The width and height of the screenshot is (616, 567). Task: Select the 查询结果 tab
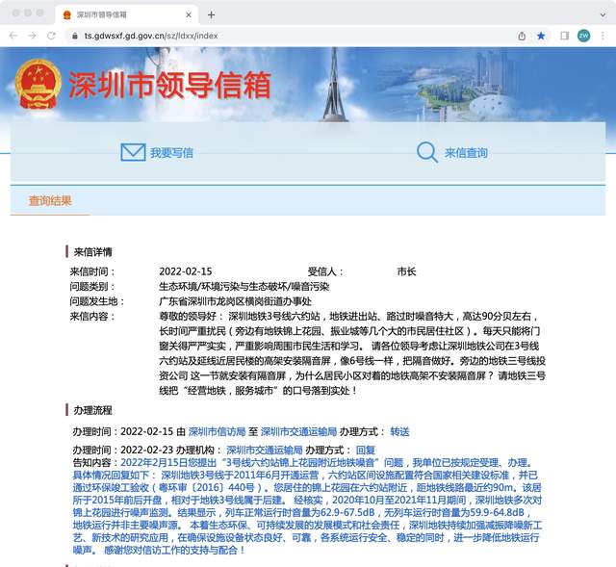click(x=50, y=201)
